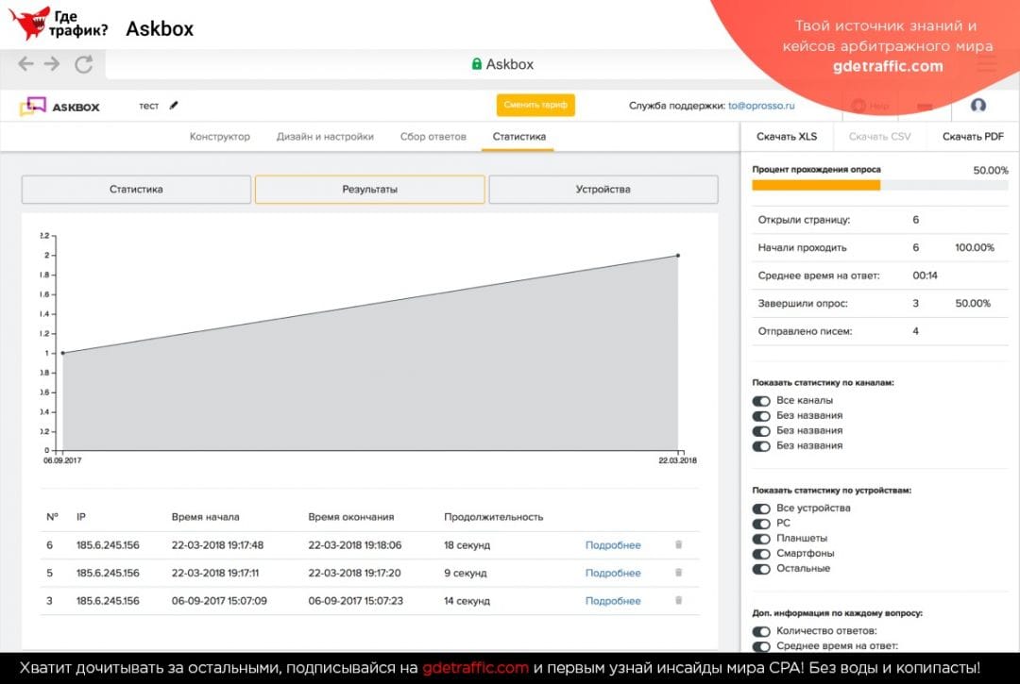The image size is (1020, 684).
Task: Open the user account icon
Action: tap(979, 107)
